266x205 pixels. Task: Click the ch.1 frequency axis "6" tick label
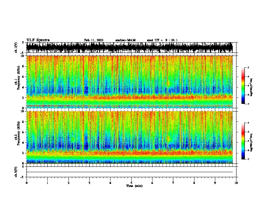coord(24,77)
